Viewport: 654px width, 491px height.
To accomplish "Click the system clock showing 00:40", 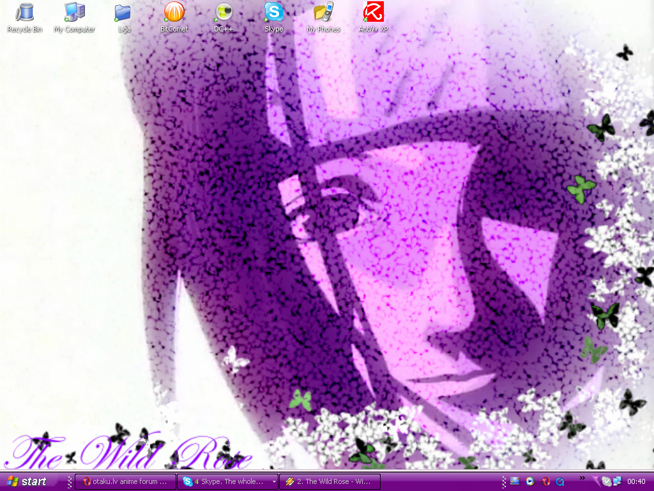I will (x=636, y=481).
